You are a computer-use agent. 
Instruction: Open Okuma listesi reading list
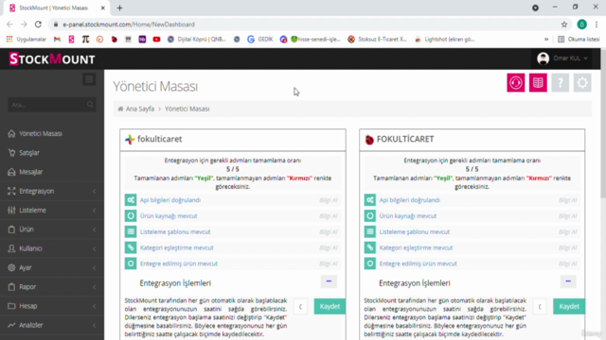(579, 40)
